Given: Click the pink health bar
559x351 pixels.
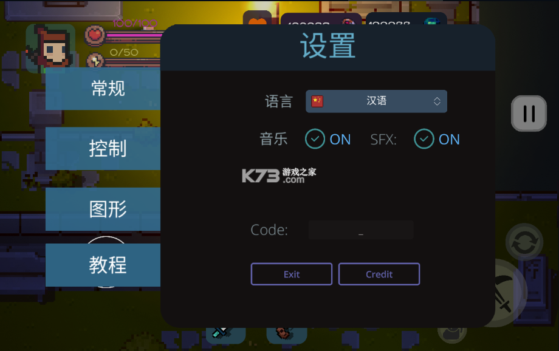Looking at the screenshot, I should 134,35.
